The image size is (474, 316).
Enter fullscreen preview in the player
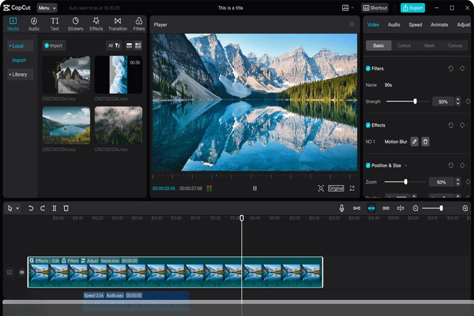click(352, 188)
